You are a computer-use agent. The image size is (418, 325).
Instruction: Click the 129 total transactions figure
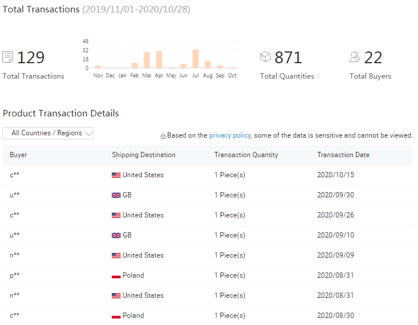[31, 57]
